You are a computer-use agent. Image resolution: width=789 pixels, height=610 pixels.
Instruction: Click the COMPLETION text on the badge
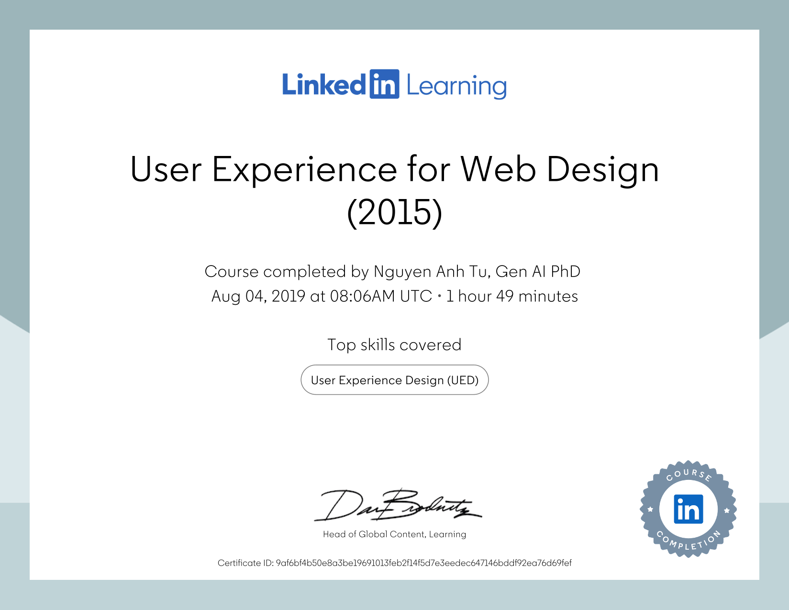tap(688, 544)
